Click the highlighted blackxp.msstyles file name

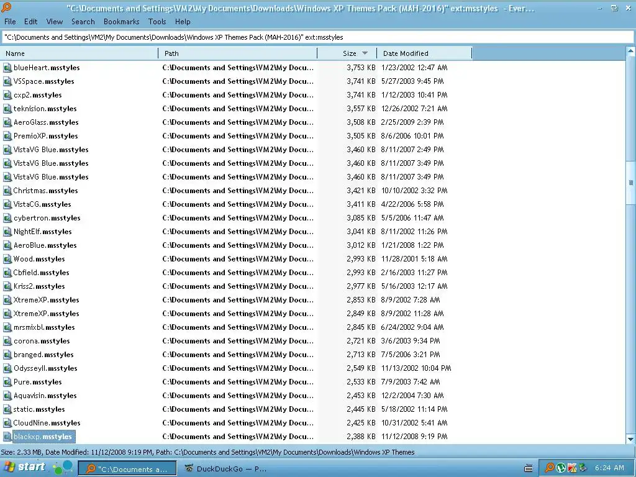(43, 437)
